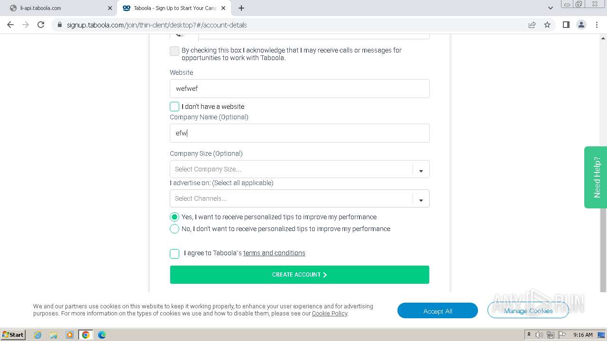Screen dimensions: 607x341
Task: Show hidden system tray icons
Action: [x=529, y=335]
